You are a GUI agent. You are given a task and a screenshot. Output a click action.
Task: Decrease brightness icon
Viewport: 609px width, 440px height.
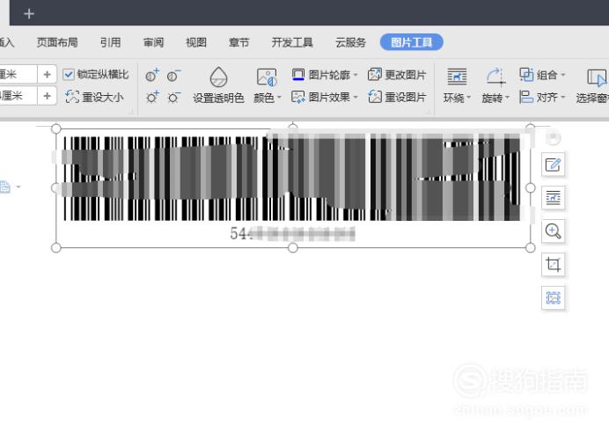tap(173, 97)
